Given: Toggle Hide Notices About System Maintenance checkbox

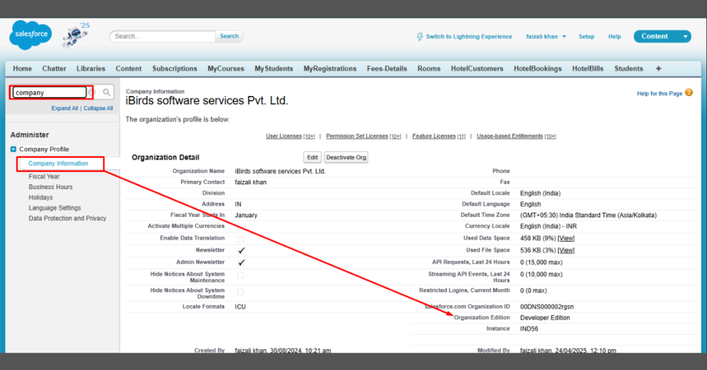Looking at the screenshot, I should click(x=241, y=275).
